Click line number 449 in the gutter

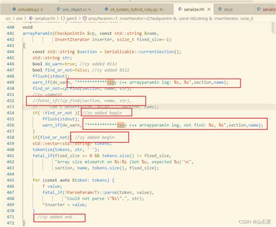10,82
